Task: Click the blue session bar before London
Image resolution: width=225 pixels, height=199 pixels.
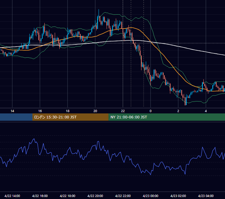Action: coord(16,117)
